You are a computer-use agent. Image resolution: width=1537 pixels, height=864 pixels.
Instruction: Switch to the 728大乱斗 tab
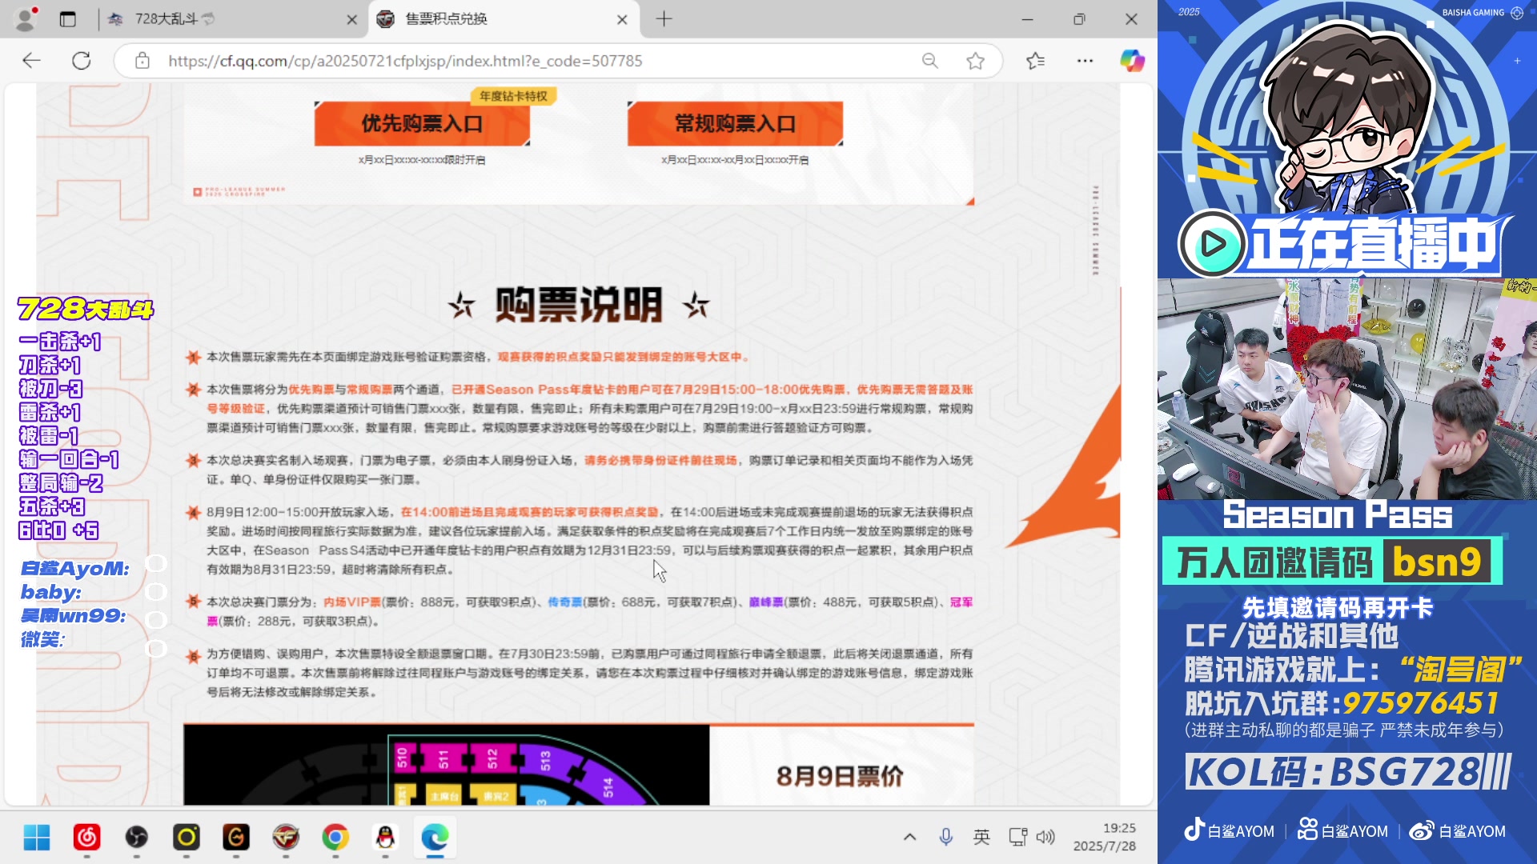tap(232, 19)
